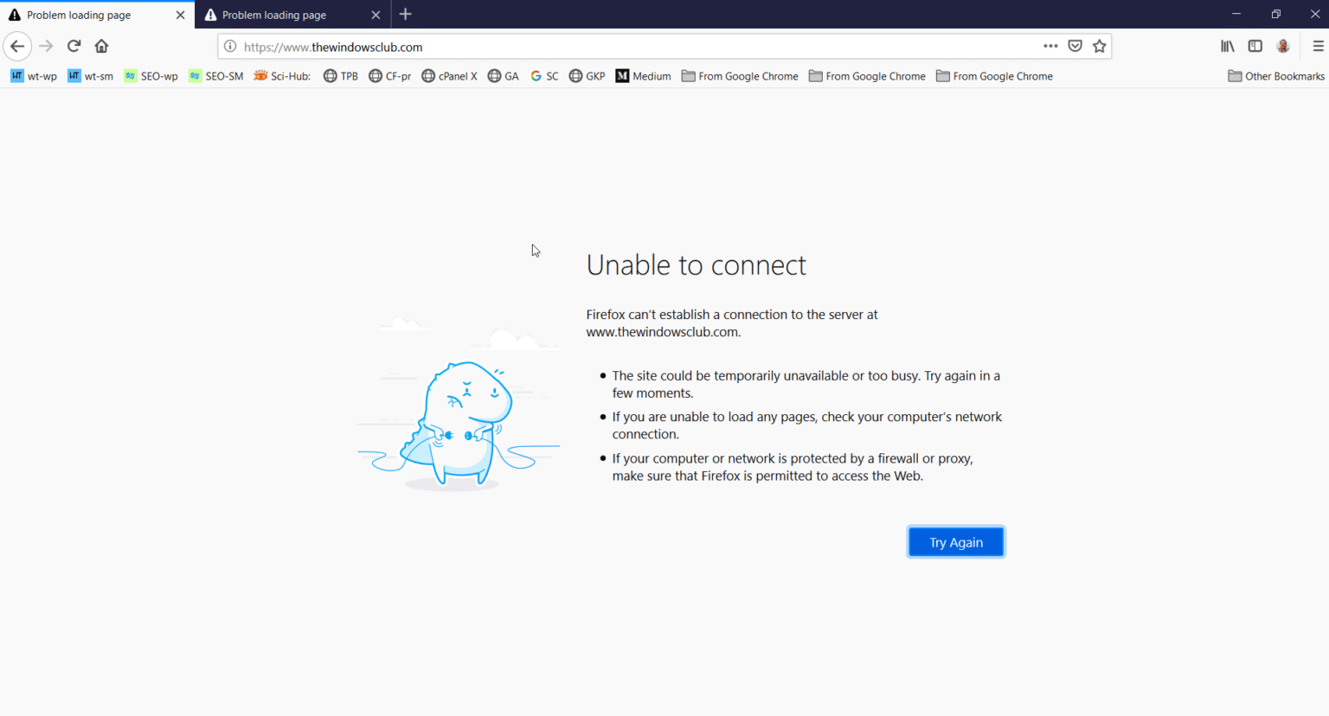The width and height of the screenshot is (1329, 716).
Task: Toggle the sidebar icon in the toolbar
Action: point(1255,46)
